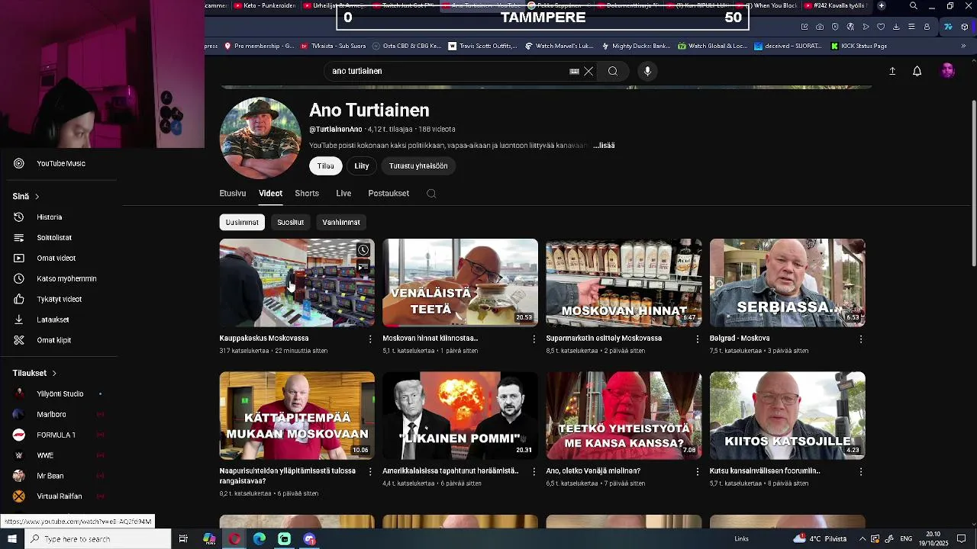Open the options menu for Ano, oletko Venäjä mielinen?
Image resolution: width=977 pixels, height=549 pixels.
pyautogui.click(x=697, y=471)
